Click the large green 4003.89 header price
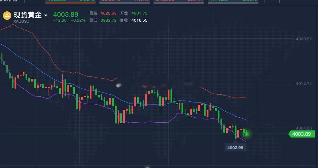 point(66,15)
